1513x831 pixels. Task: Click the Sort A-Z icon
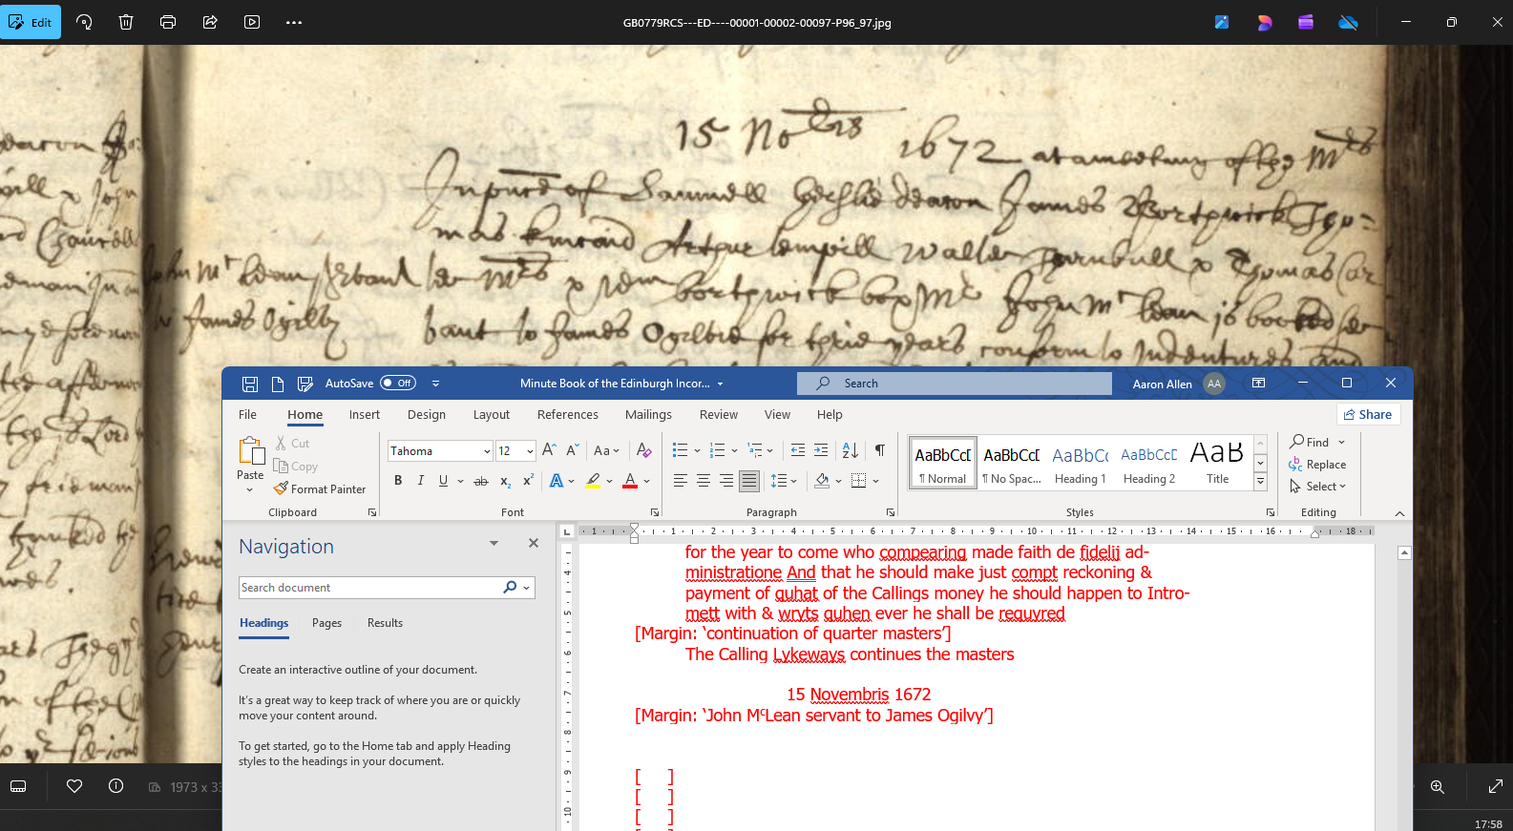point(851,450)
